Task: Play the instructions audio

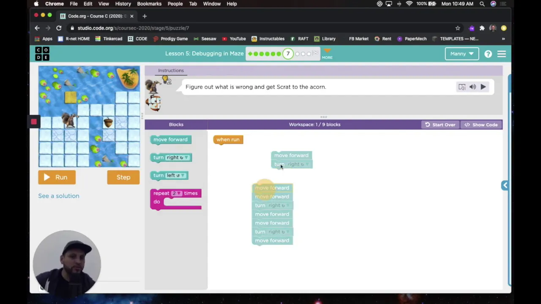Action: [x=483, y=87]
